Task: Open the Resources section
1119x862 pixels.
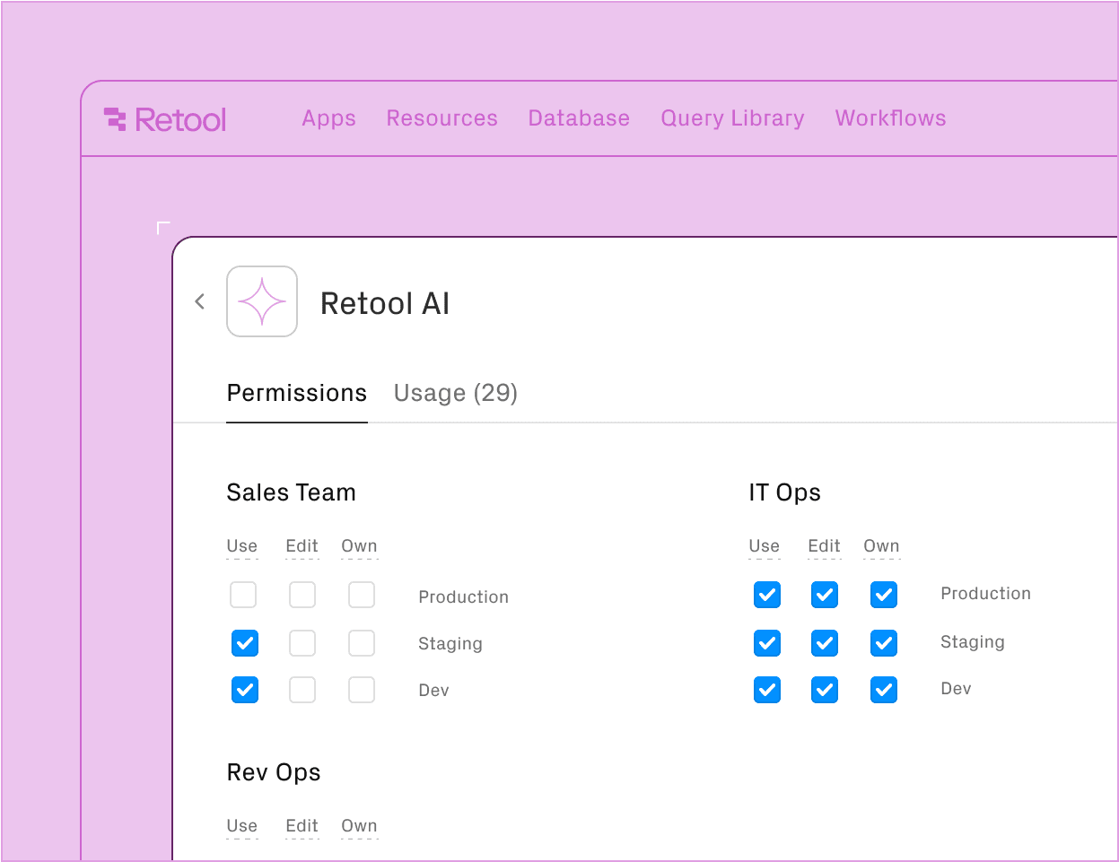Action: [x=441, y=118]
